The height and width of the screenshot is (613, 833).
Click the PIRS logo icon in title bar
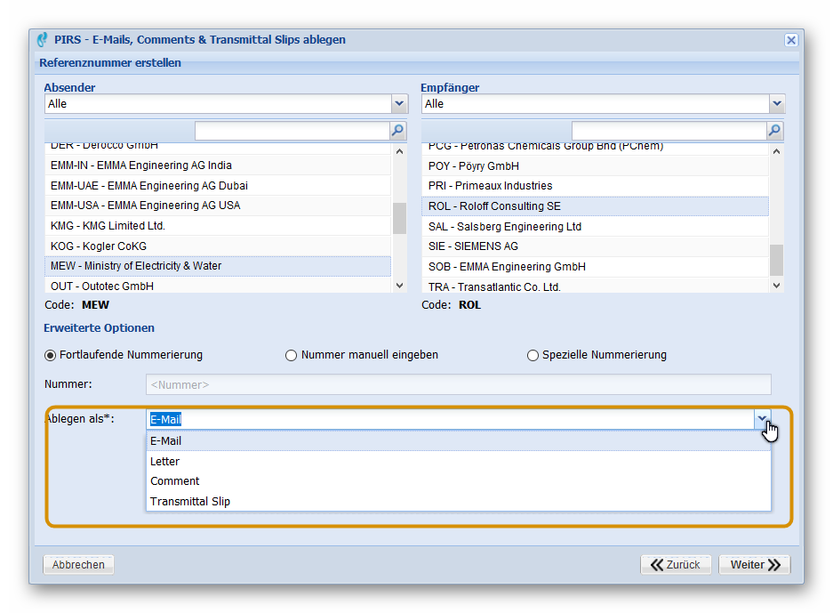click(42, 40)
